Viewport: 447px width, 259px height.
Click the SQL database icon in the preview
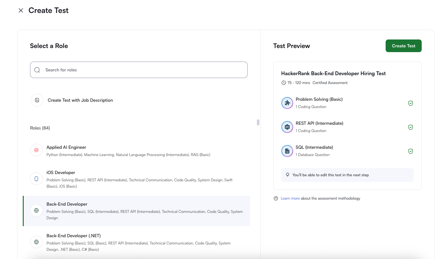tap(287, 151)
